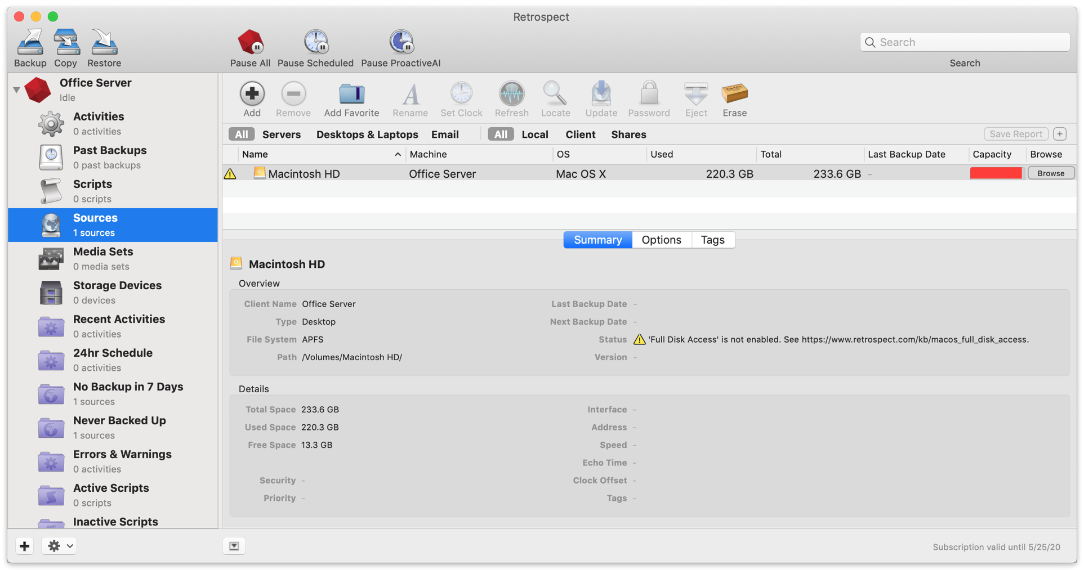Filter sources by Servers
Viewport: 1084px width, 570px height.
(281, 134)
